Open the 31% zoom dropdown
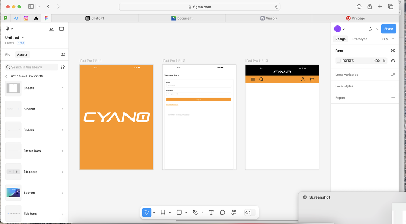Screen dimensions: 406x224 click(x=388, y=39)
